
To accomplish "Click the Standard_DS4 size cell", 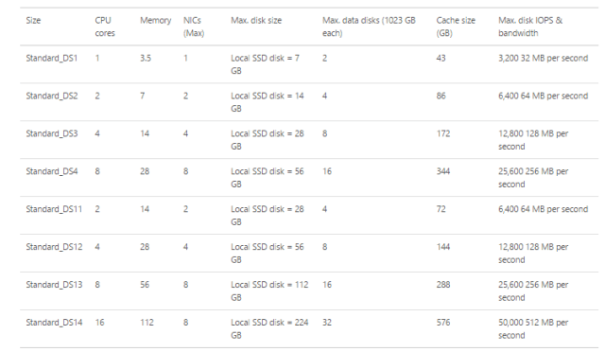I will click(52, 171).
